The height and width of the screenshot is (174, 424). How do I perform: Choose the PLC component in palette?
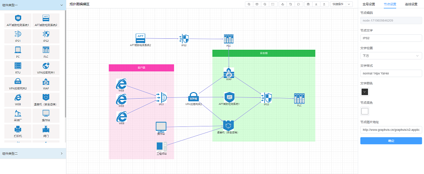coord(46,52)
